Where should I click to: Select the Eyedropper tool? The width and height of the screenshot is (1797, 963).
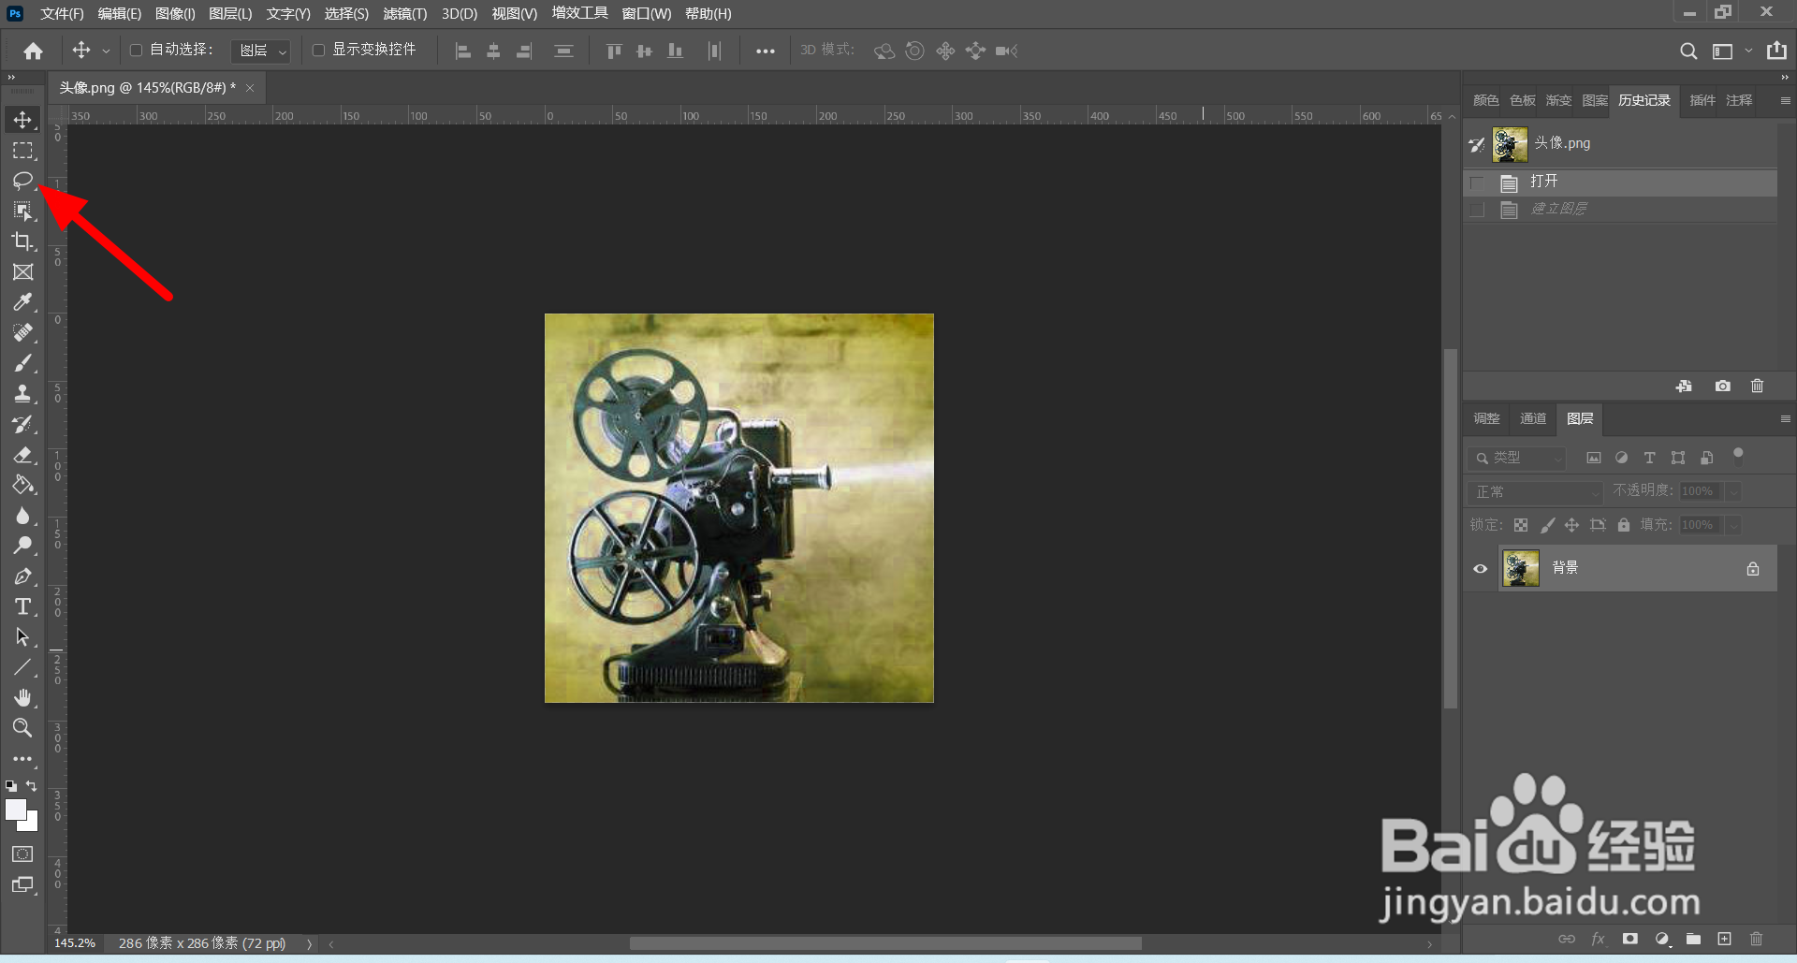(22, 302)
